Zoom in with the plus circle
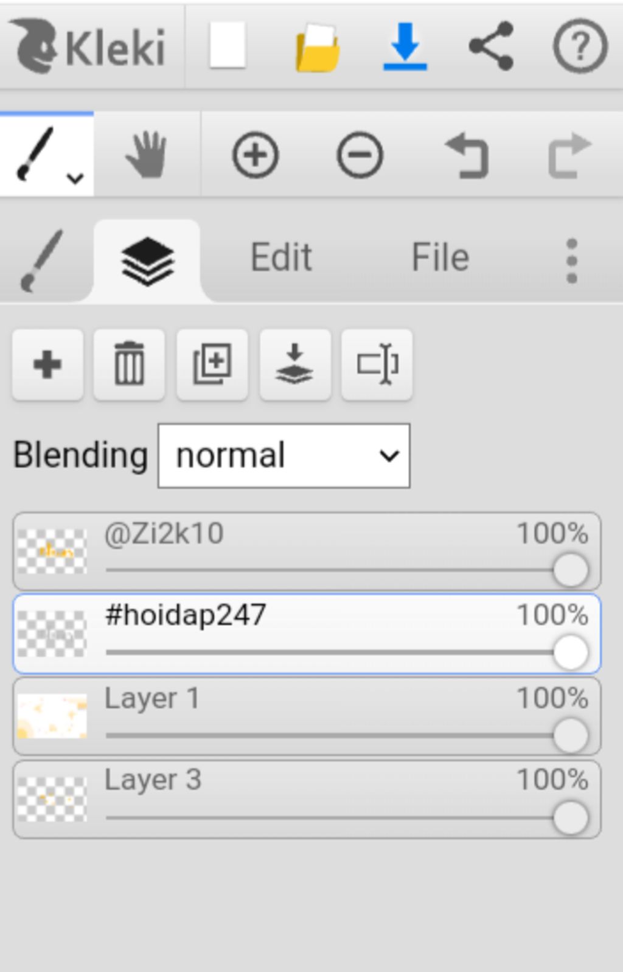623x972 pixels. [256, 155]
